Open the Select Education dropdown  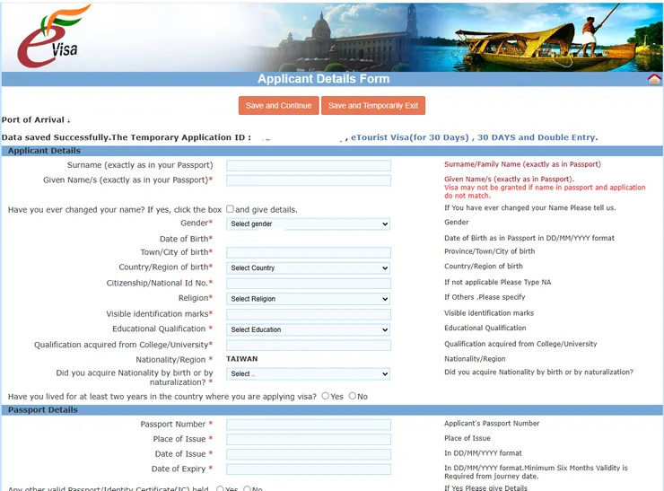click(x=309, y=329)
